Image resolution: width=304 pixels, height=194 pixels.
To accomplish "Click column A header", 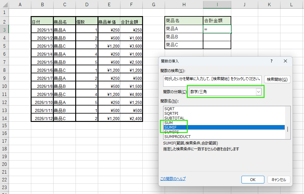I will pyautogui.click(x=20, y=4).
